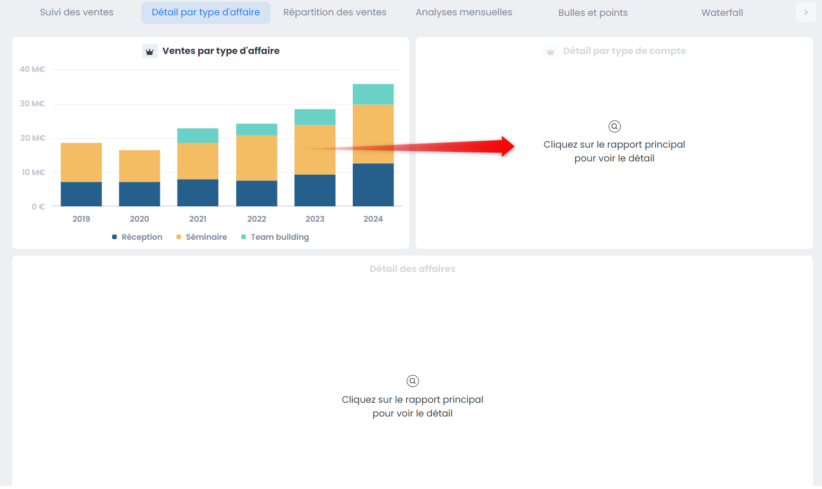Select the 2020 Réception bar segment

[x=139, y=194]
